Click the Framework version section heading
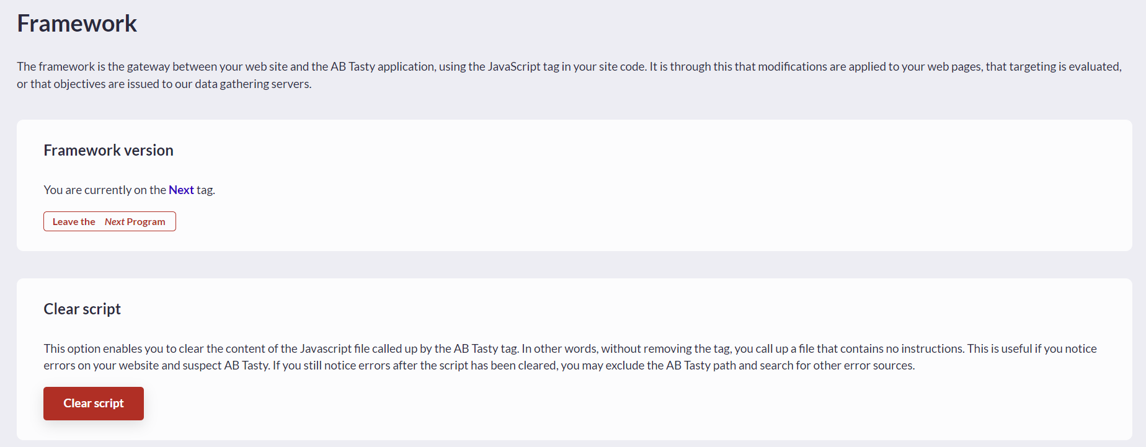Image resolution: width=1146 pixels, height=447 pixels. click(109, 151)
